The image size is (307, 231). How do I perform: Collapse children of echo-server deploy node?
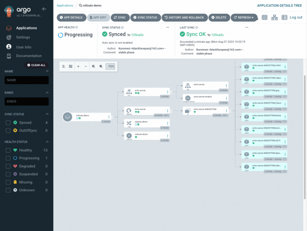pos(171,111)
